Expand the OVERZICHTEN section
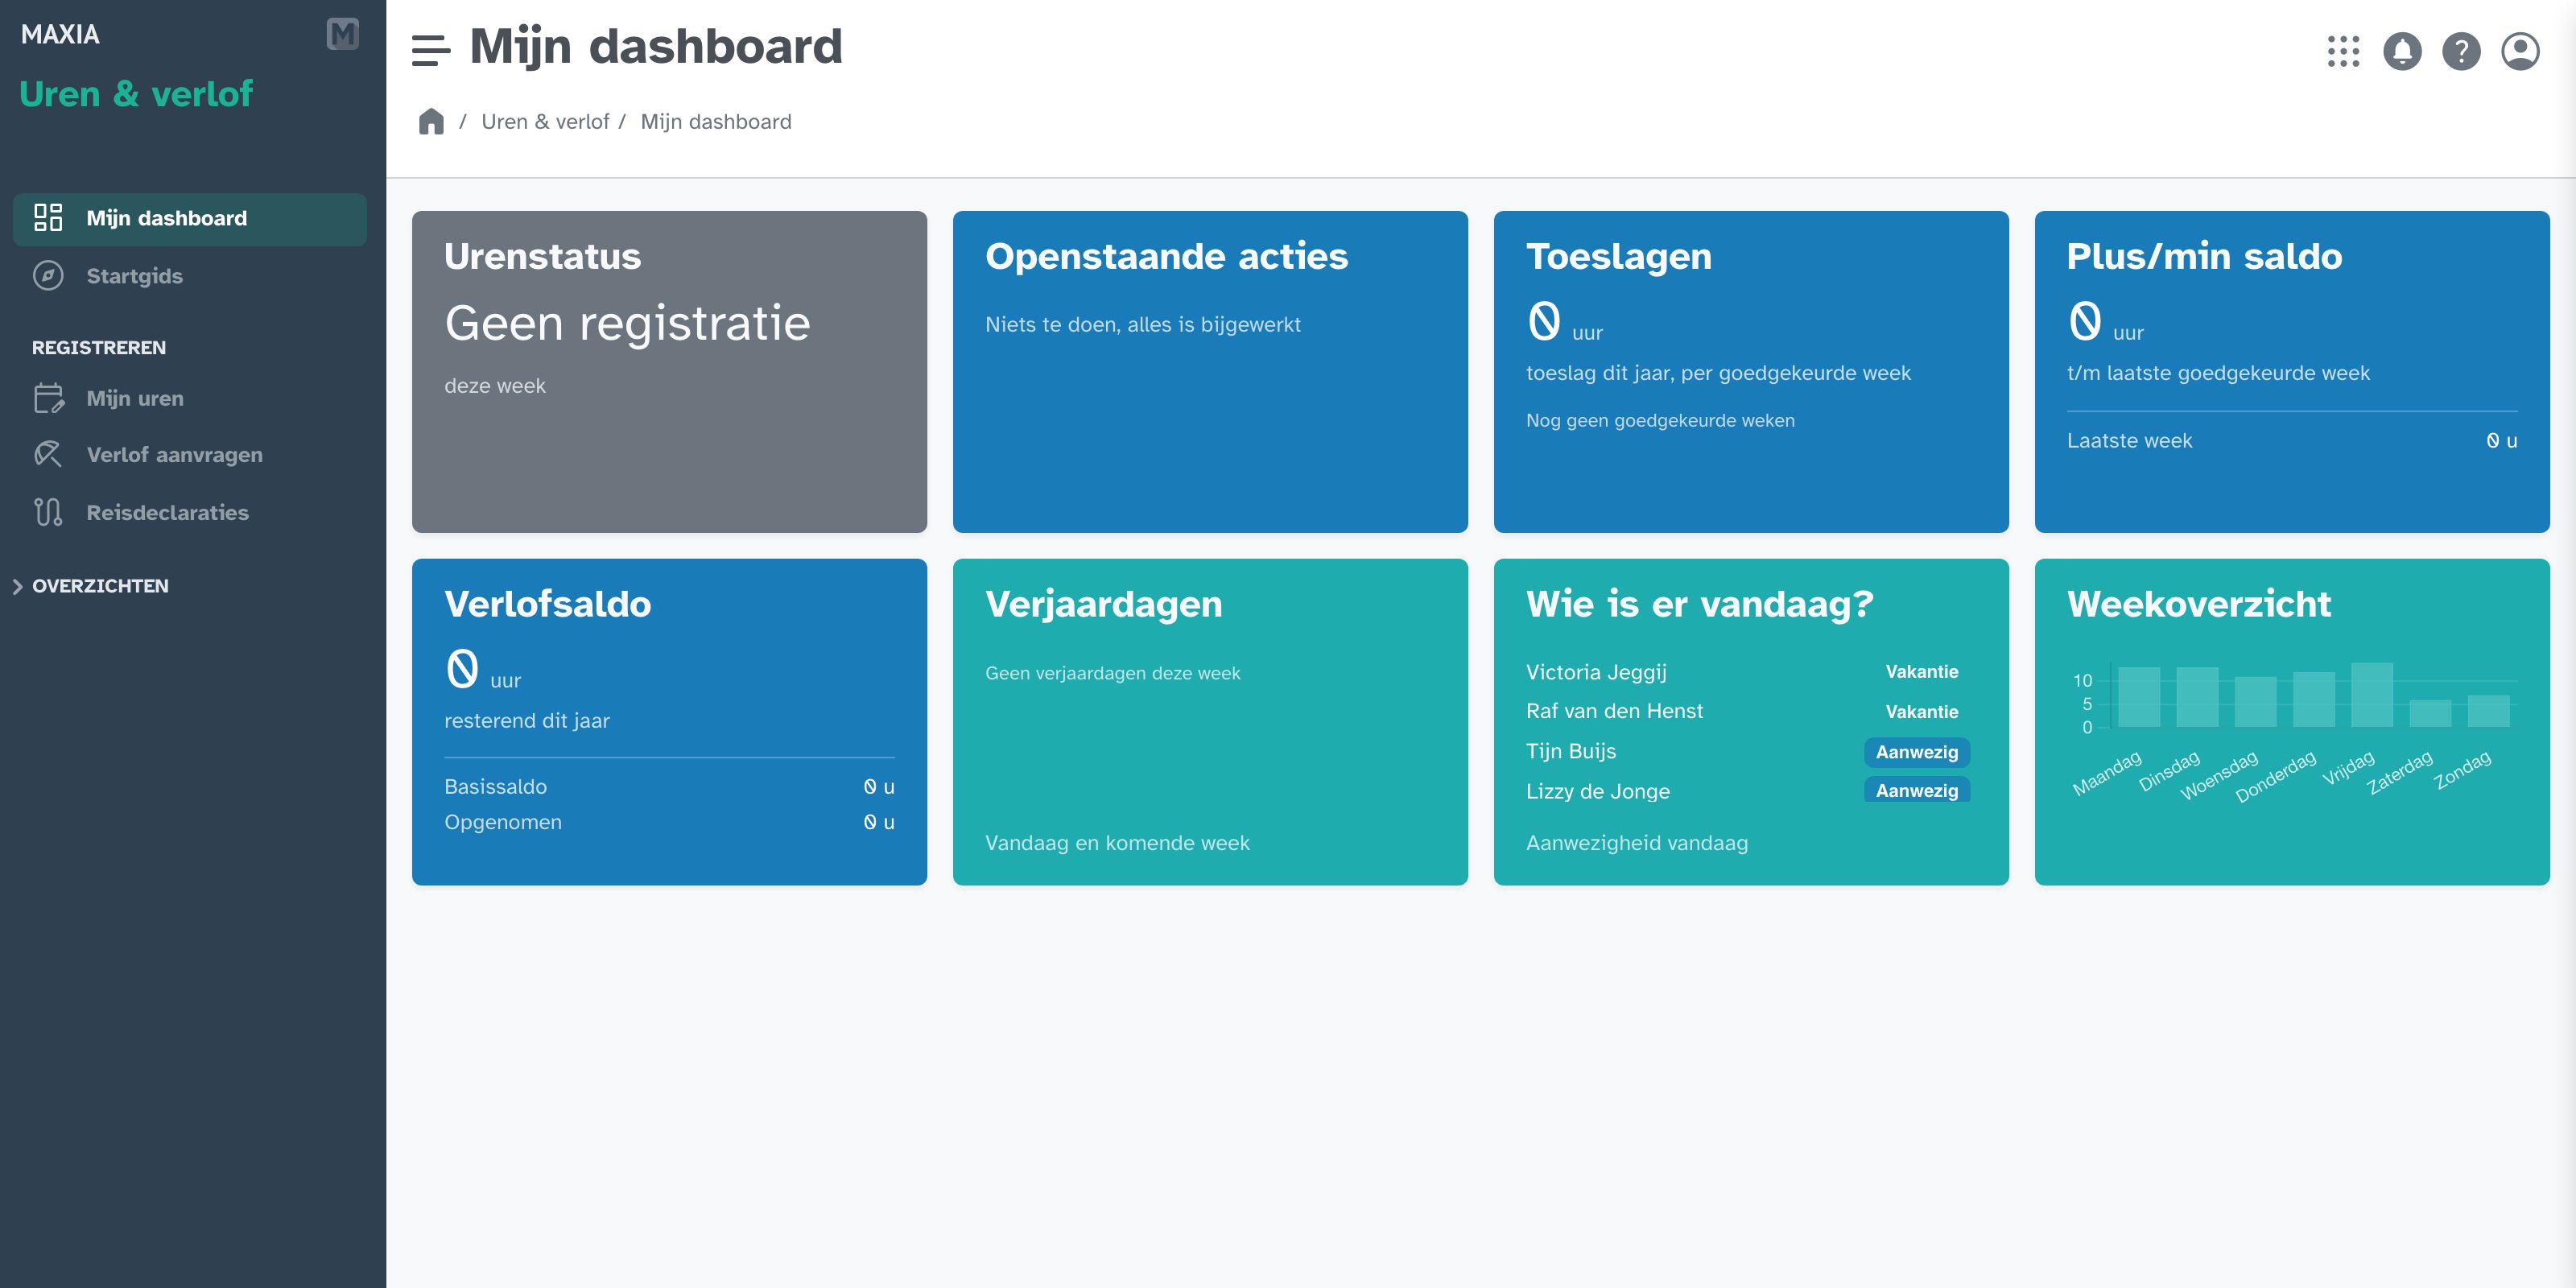This screenshot has height=1288, width=2576. point(91,586)
